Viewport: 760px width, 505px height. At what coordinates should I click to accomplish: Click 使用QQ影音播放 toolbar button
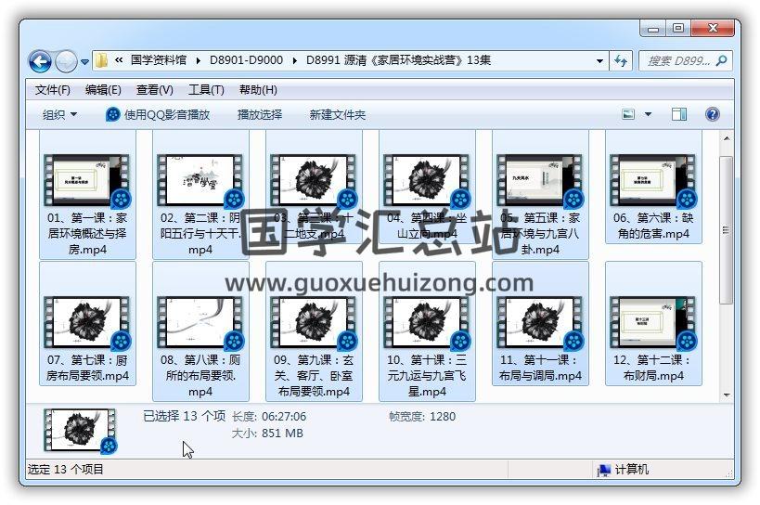tap(158, 115)
